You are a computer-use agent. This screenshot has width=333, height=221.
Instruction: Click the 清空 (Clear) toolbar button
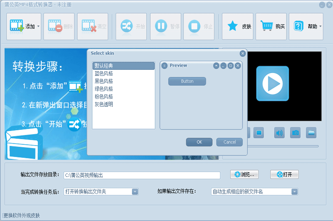92,27
